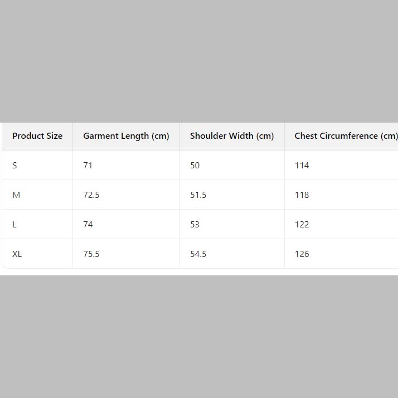Click the S size cell
The image size is (398, 398).
tap(15, 166)
